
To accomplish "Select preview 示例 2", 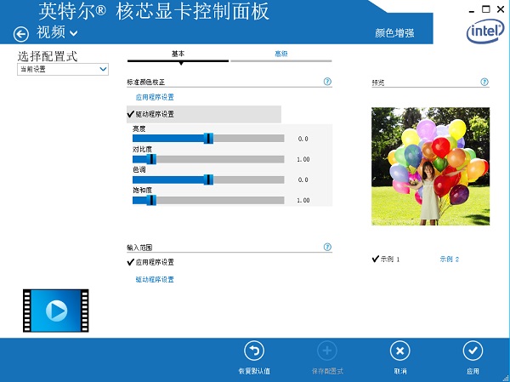I will 449,259.
